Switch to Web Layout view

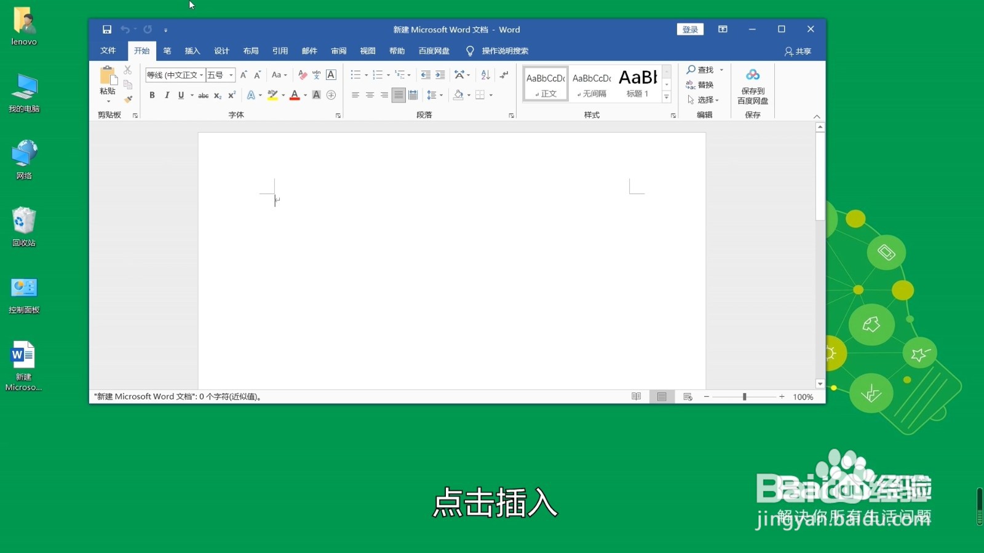tap(688, 397)
